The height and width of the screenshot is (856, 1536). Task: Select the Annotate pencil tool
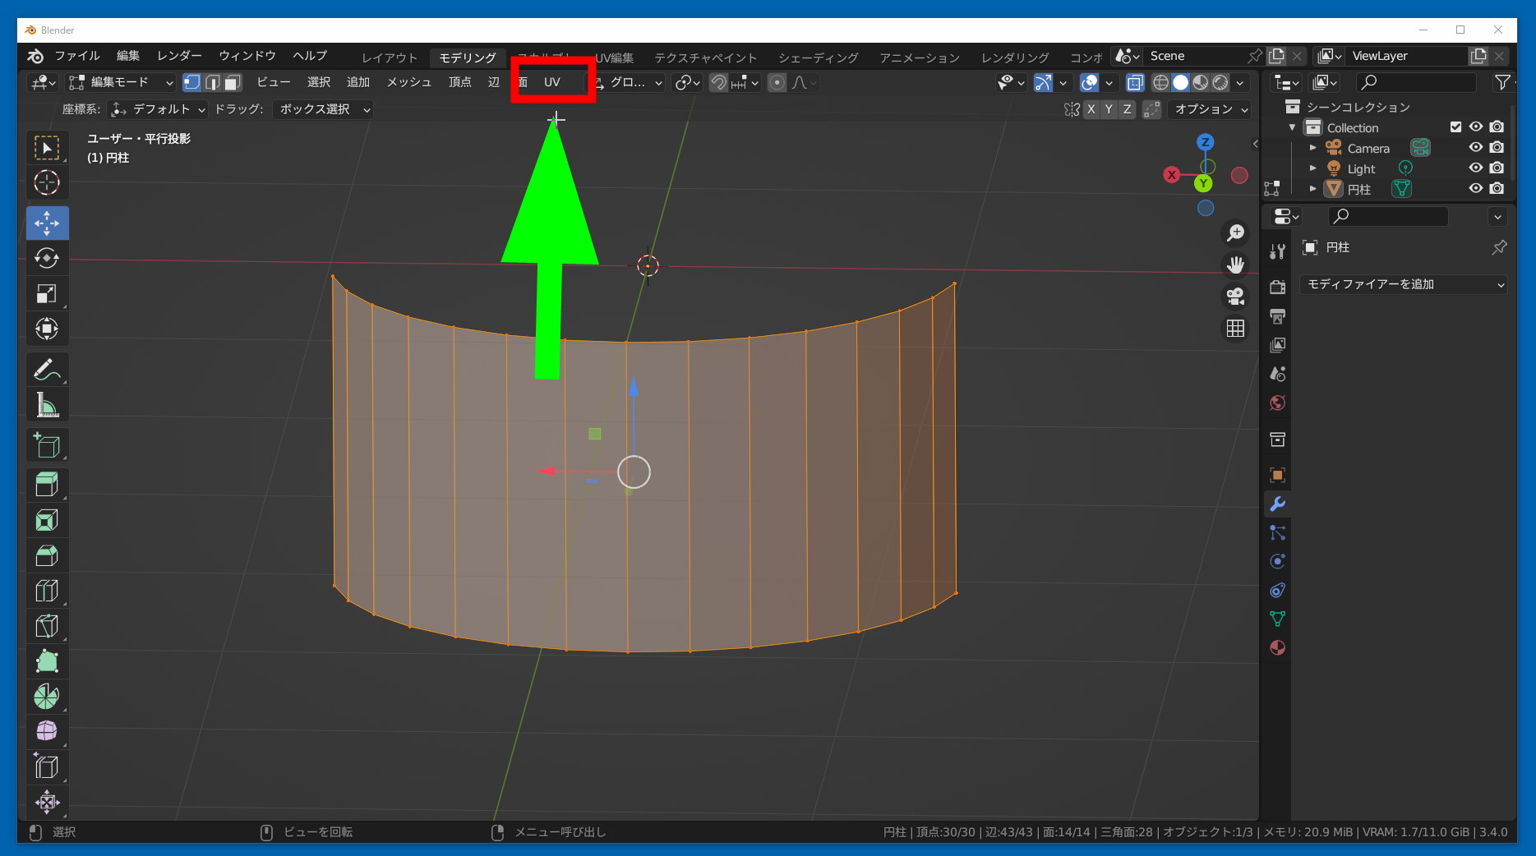[x=47, y=370]
